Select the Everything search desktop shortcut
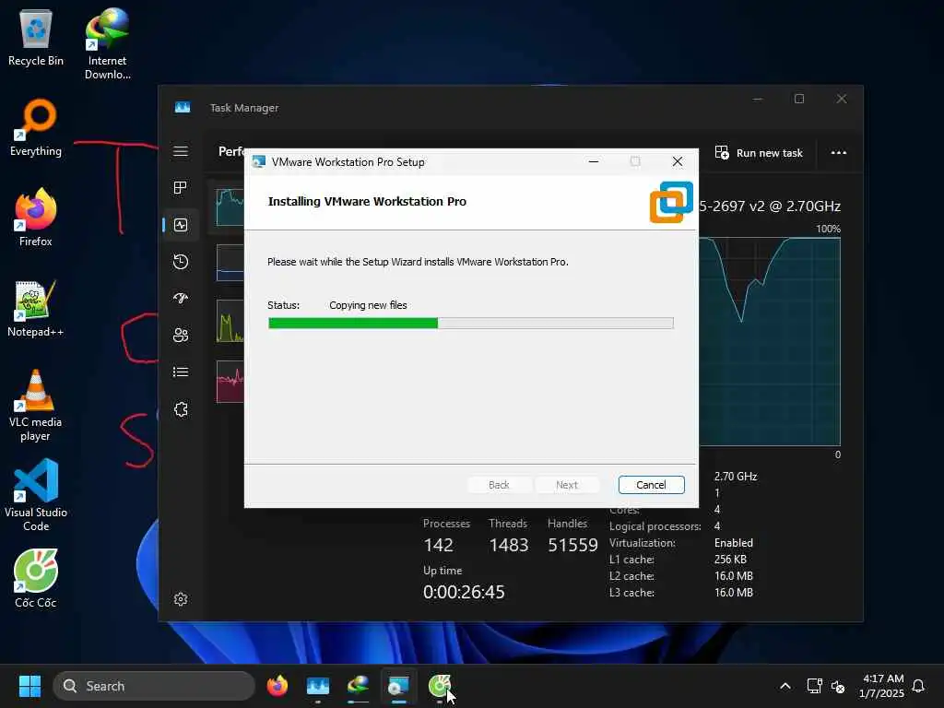944x708 pixels. coord(36,127)
